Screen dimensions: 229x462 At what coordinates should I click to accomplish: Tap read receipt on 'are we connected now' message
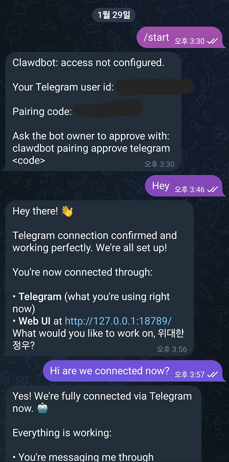pos(212,374)
